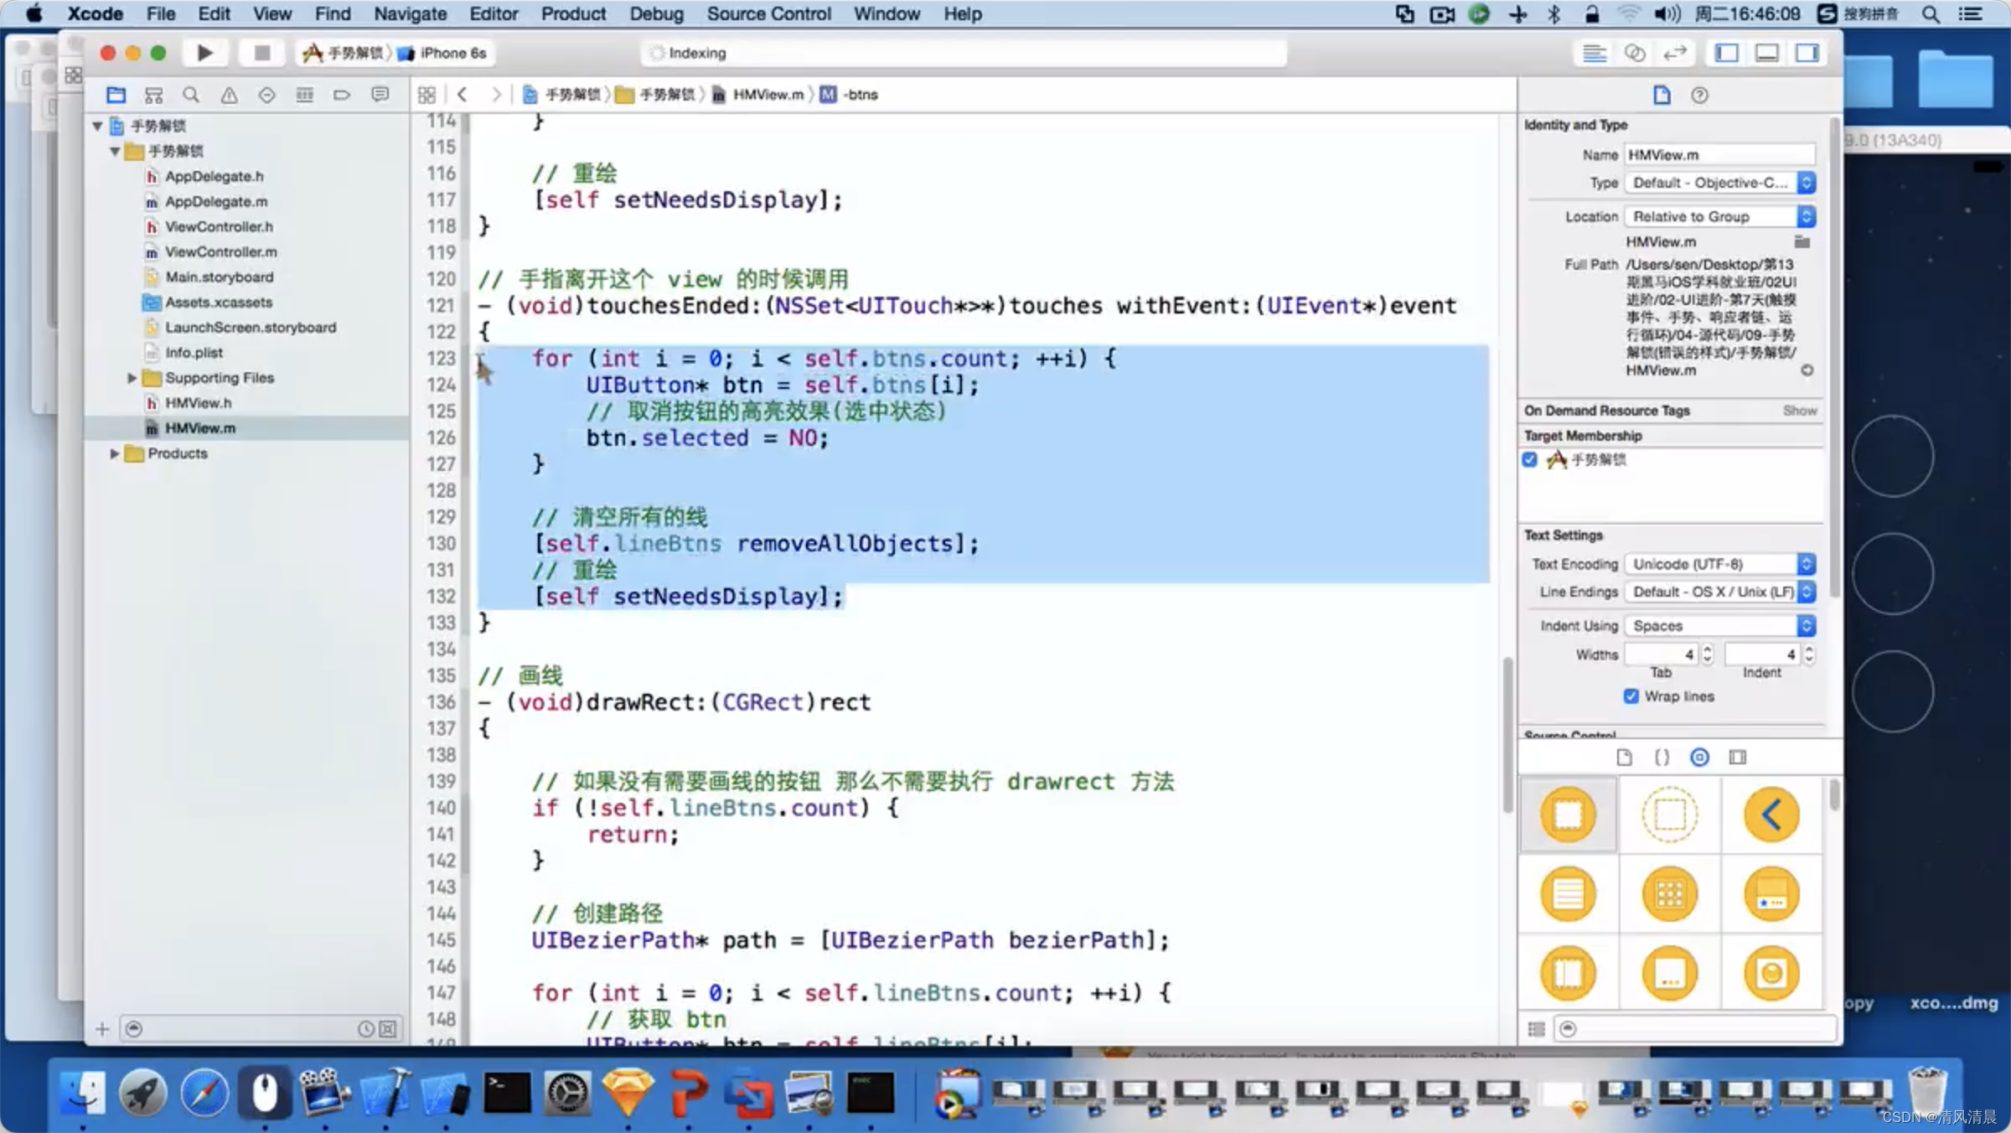Open the File menu
This screenshot has height=1133, width=2011.
point(161,13)
